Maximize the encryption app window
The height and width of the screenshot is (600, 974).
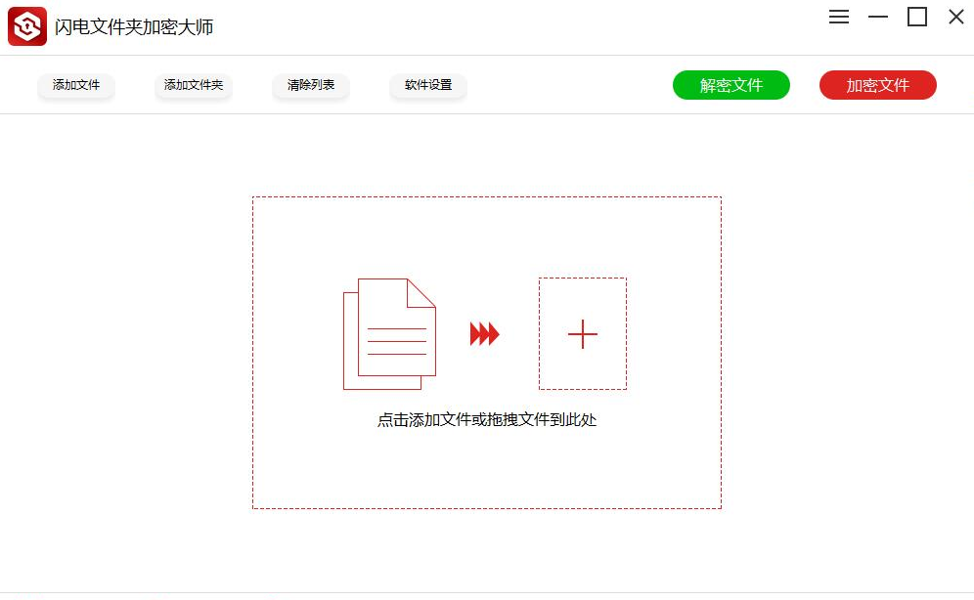(917, 17)
